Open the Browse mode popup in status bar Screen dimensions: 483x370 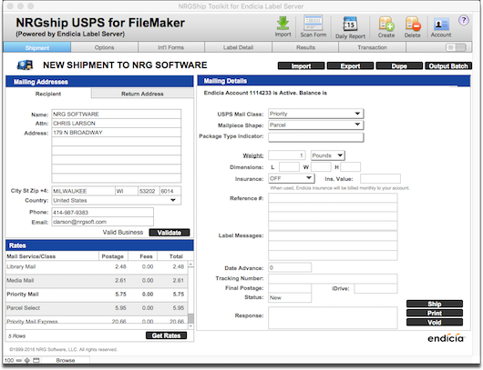click(66, 360)
